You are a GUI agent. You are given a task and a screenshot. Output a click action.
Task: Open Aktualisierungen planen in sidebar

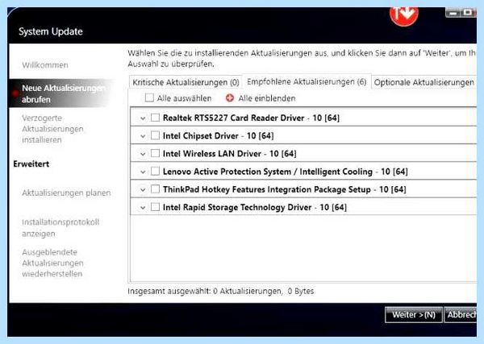(x=66, y=193)
